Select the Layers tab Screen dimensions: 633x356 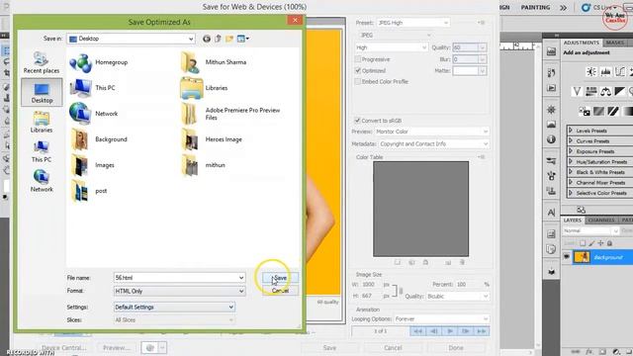(572, 221)
